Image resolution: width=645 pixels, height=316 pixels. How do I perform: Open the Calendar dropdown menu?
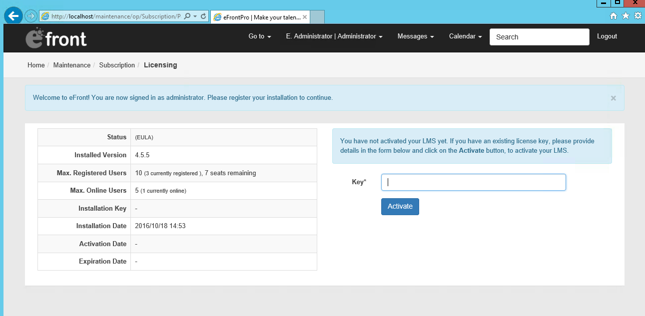pyautogui.click(x=465, y=36)
